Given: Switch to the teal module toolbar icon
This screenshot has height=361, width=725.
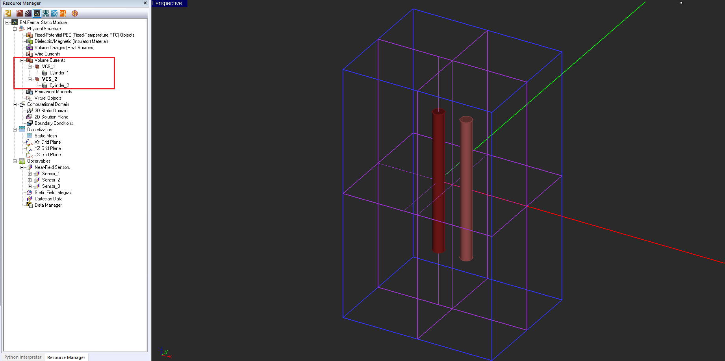Looking at the screenshot, I should (46, 13).
